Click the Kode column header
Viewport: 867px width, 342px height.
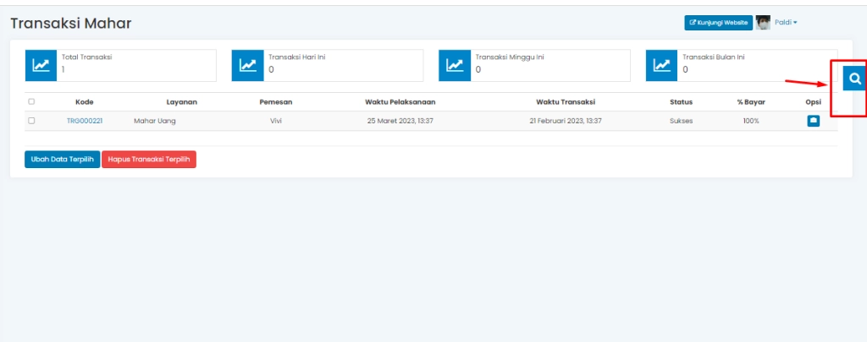click(85, 102)
